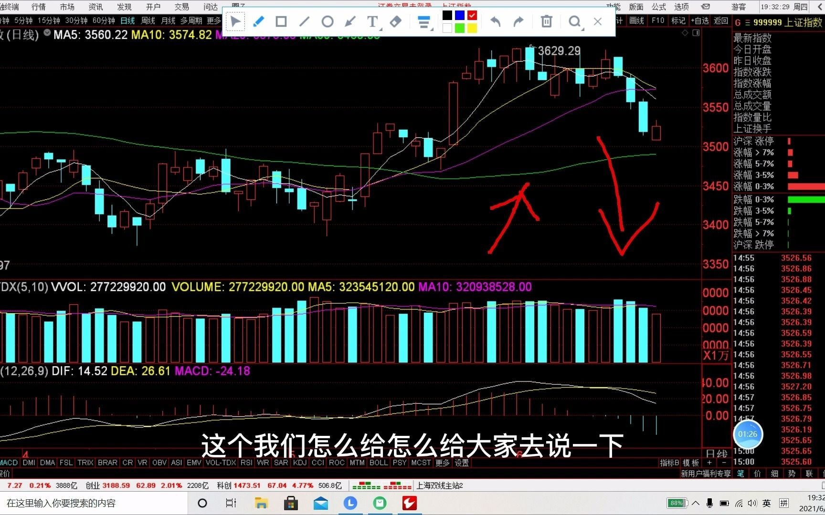Open File Explorer from taskbar
Screen dimensions: 825x515
[261, 503]
